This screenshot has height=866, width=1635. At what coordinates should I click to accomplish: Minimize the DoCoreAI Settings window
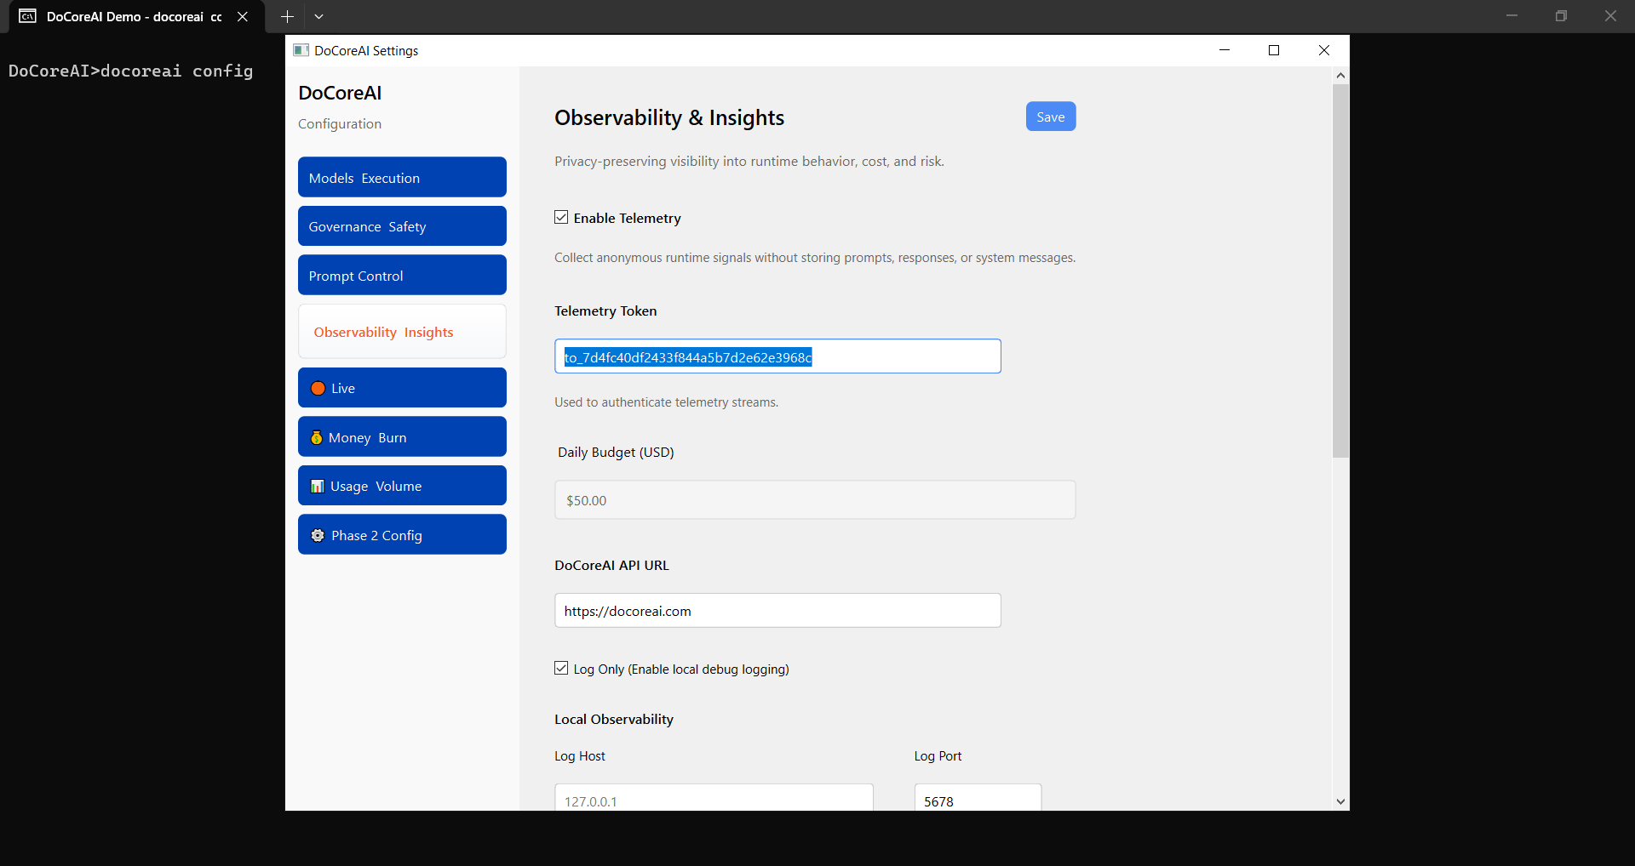tap(1225, 50)
